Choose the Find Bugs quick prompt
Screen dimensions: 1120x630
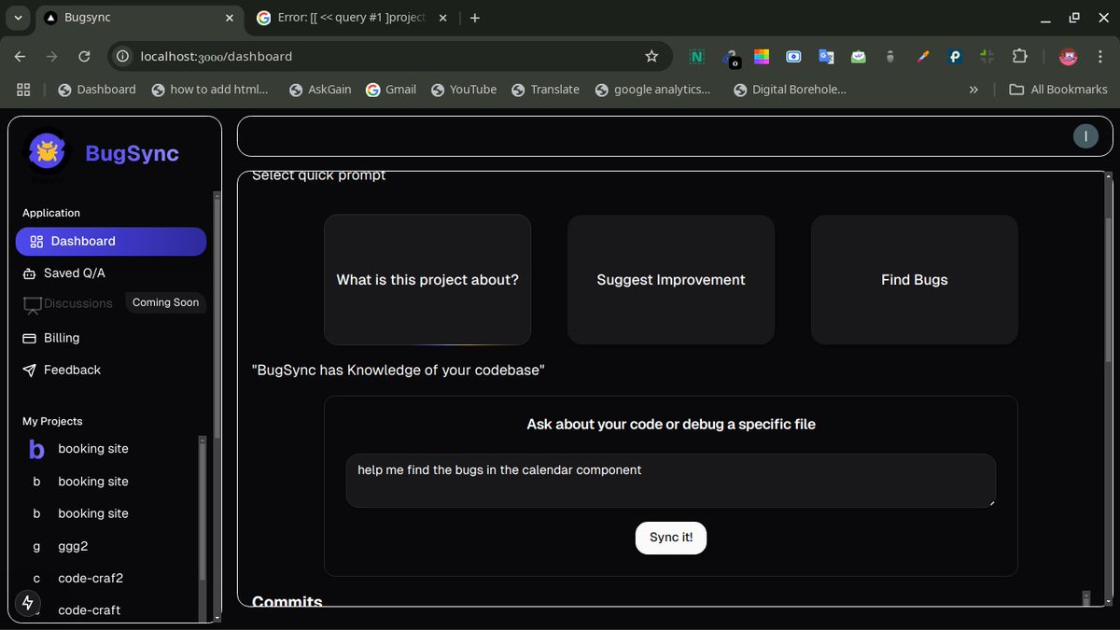[x=915, y=280]
